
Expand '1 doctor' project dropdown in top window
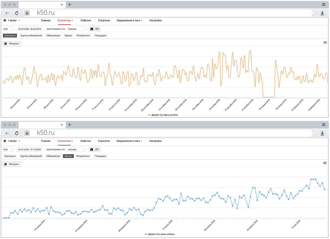tap(12, 20)
